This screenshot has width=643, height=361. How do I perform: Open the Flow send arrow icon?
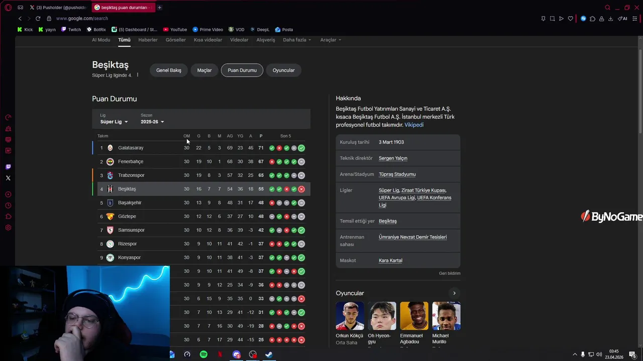pos(561,19)
